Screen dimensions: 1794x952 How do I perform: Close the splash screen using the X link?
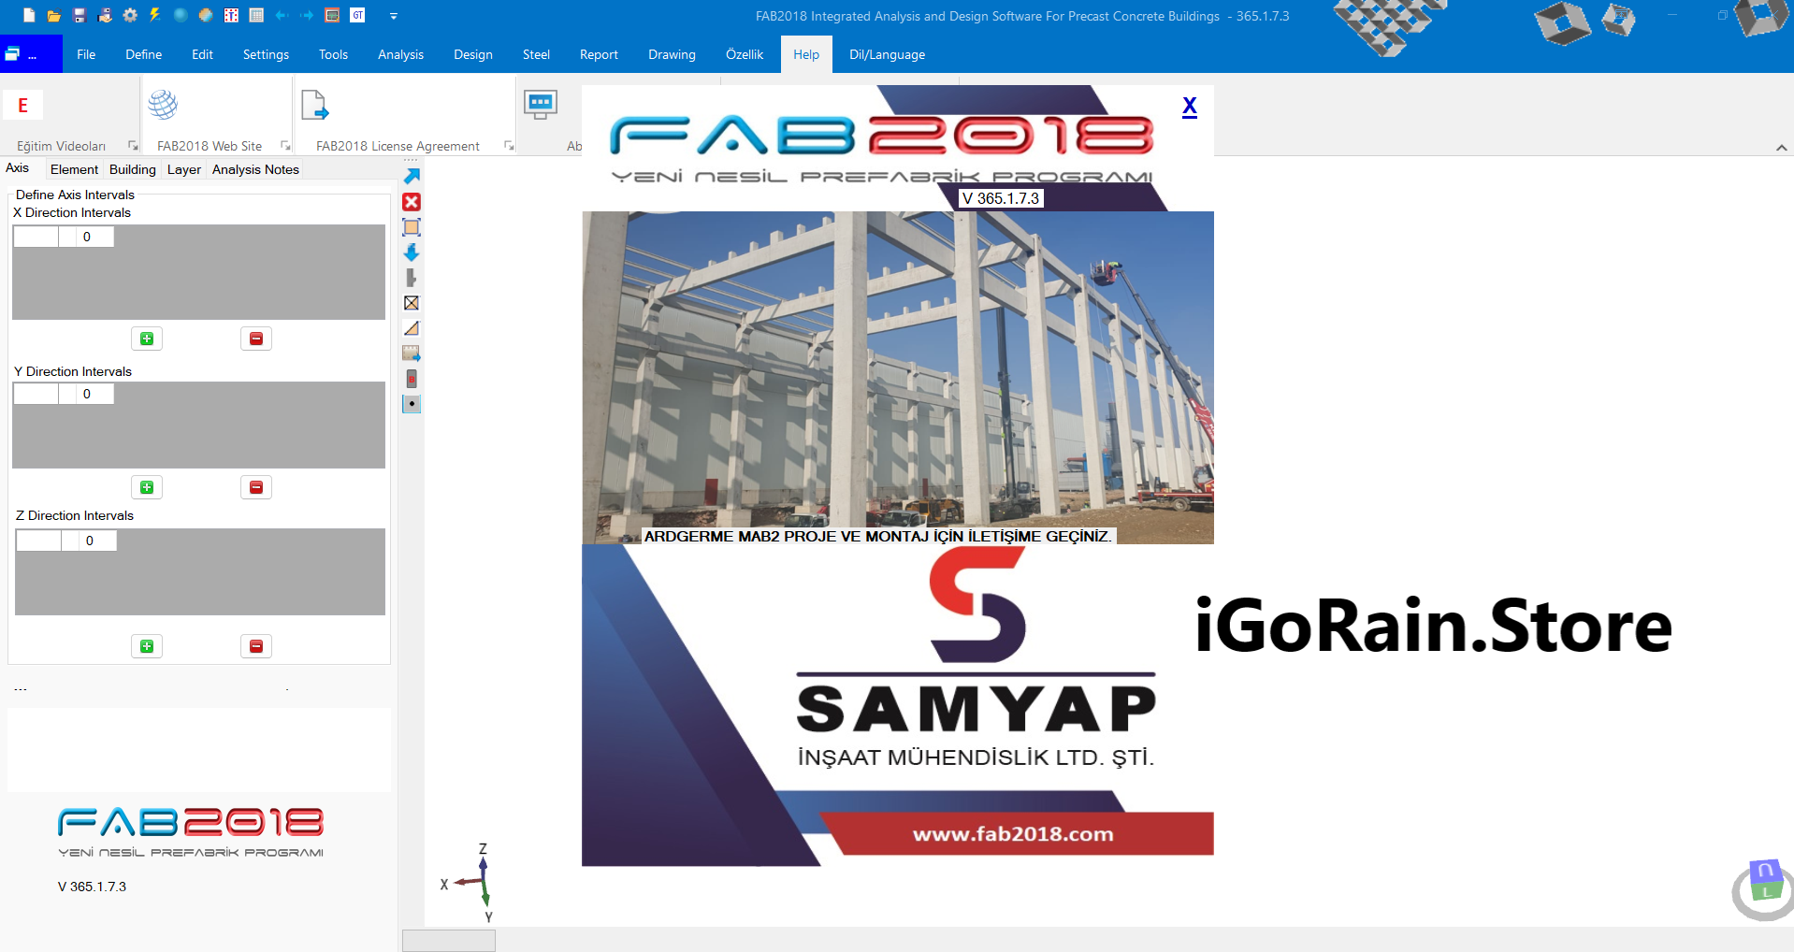pos(1189,107)
